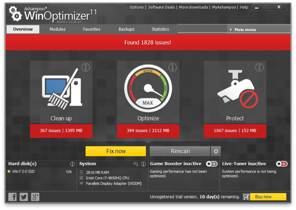This screenshot has width=296, height=210.
Task: Open the Protect info icon
Action: (x=260, y=67)
